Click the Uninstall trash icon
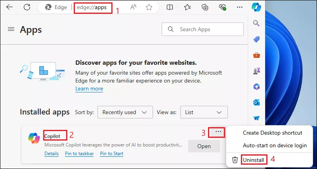The image size is (317, 169). click(235, 160)
